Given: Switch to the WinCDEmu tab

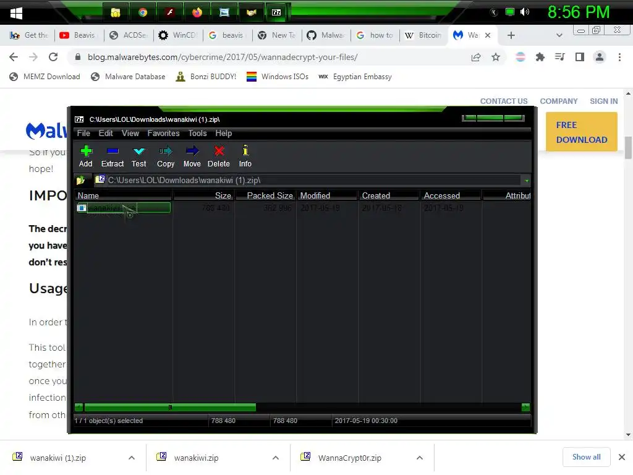Looking at the screenshot, I should (178, 35).
